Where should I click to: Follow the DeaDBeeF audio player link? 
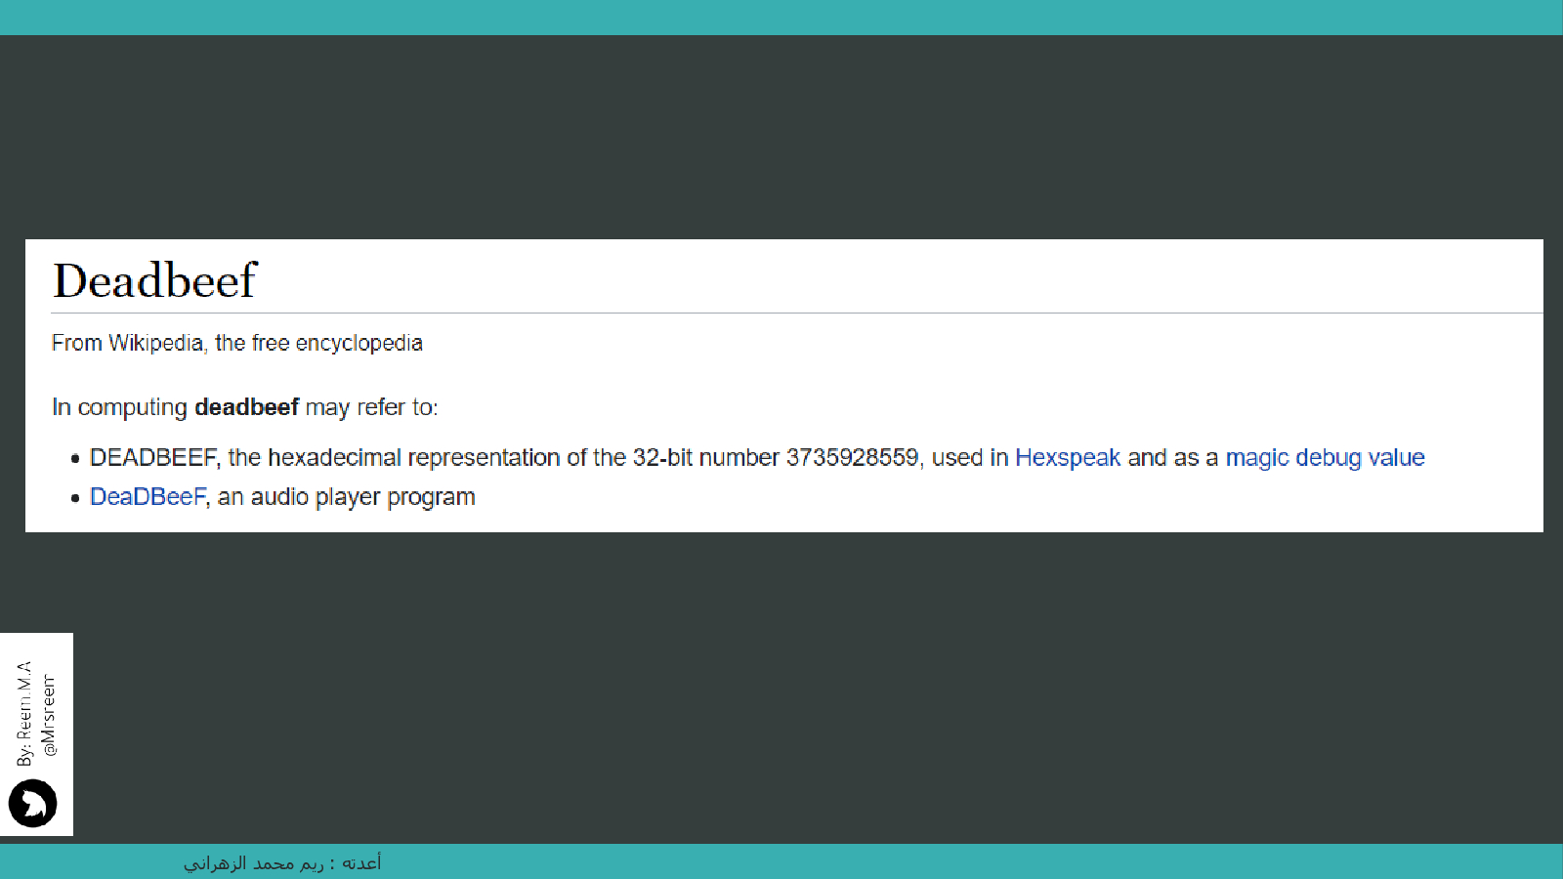point(148,497)
